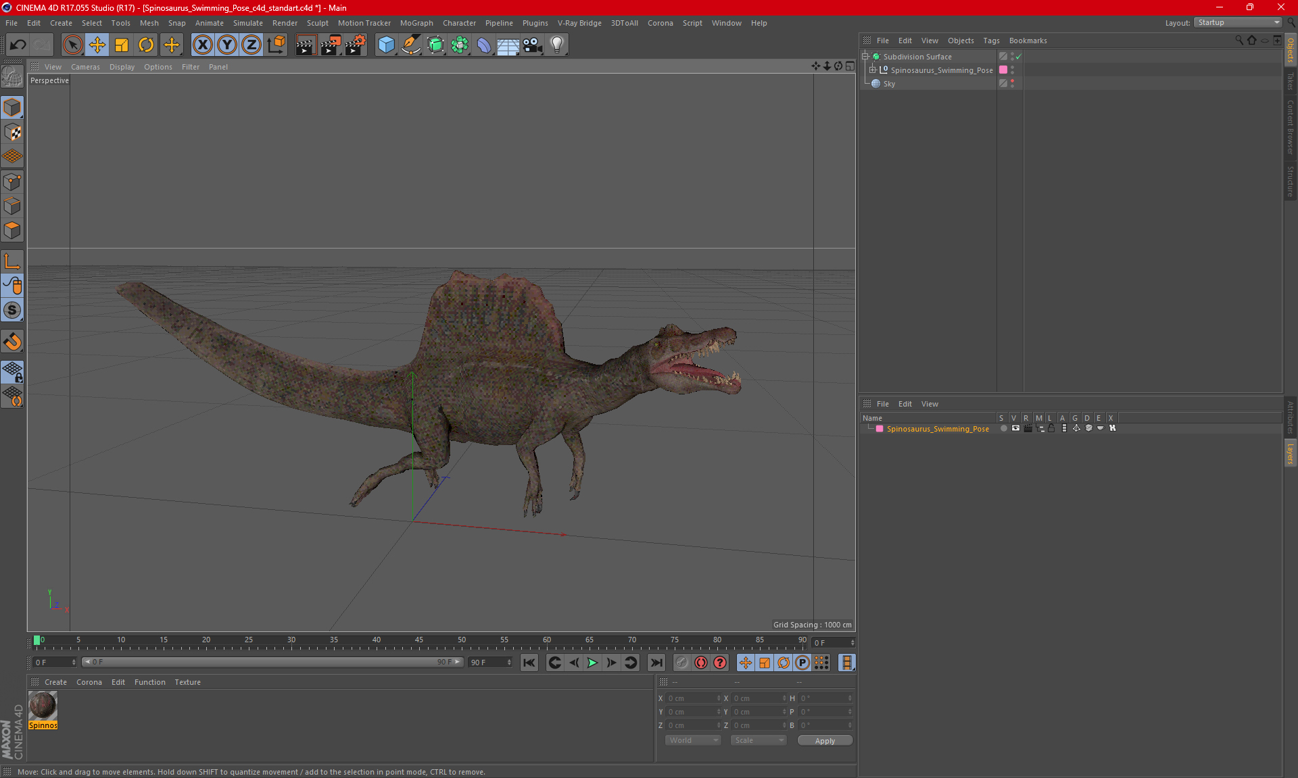Click the viewport maximize toggle icon
The width and height of the screenshot is (1298, 778).
click(x=850, y=66)
